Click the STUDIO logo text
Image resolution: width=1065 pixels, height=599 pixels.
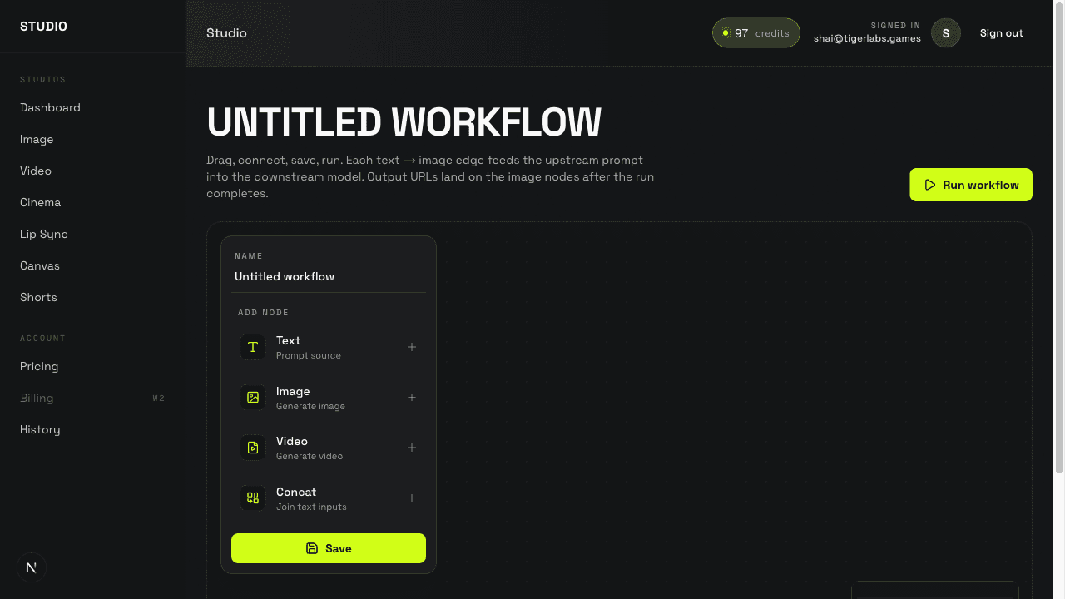pos(43,27)
